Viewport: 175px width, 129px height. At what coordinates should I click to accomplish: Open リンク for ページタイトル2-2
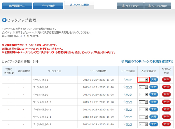pos(129,125)
